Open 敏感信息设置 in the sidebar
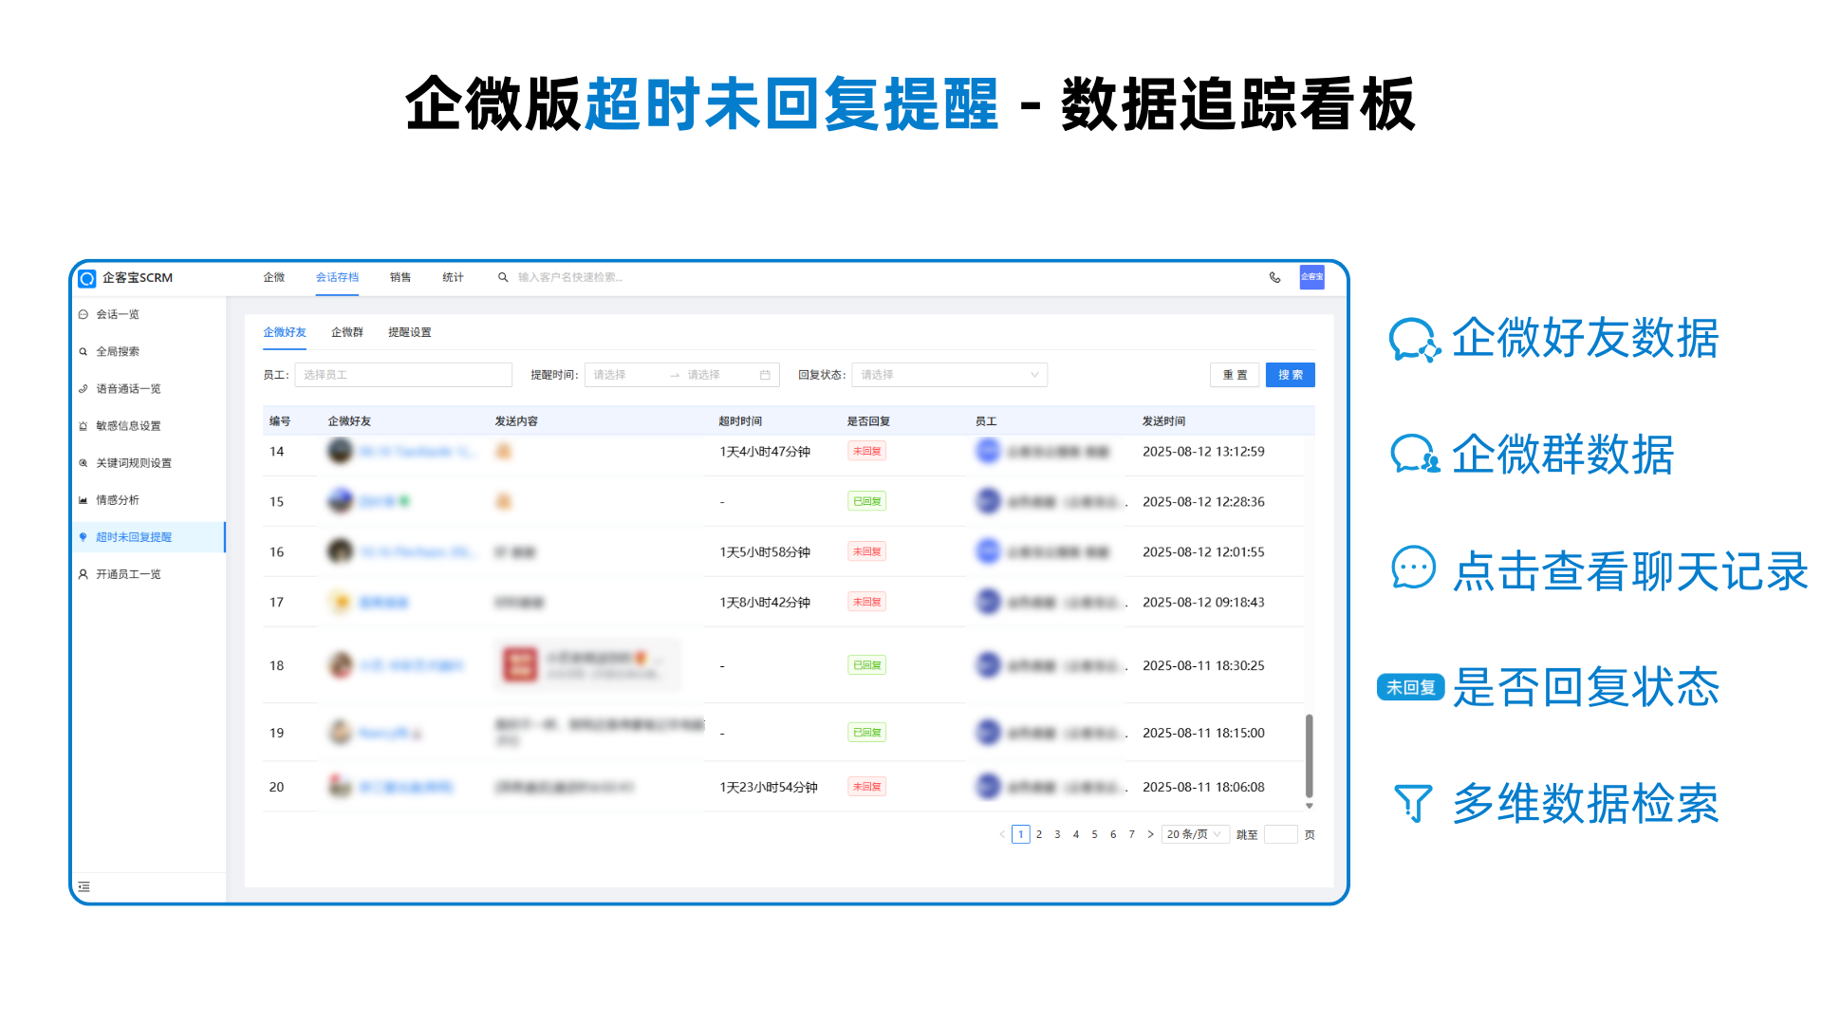1822x1025 pixels. point(128,426)
